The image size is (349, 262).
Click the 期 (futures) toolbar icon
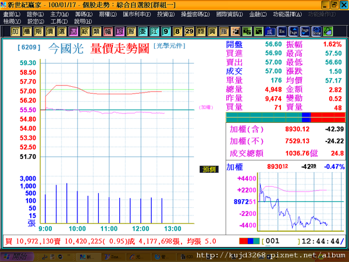(38, 31)
